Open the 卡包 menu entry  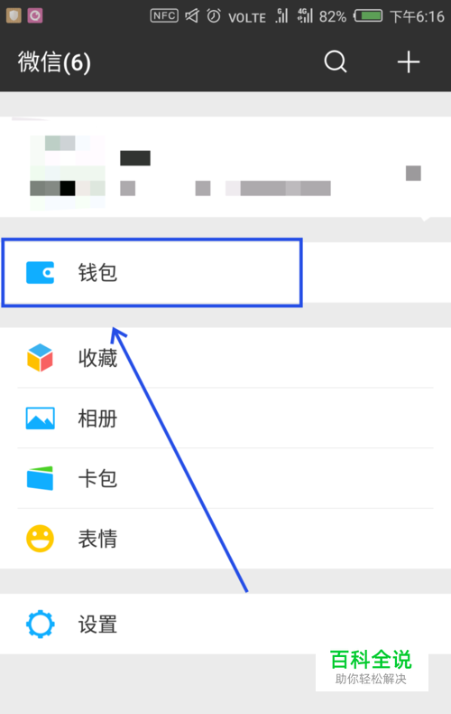225,478
